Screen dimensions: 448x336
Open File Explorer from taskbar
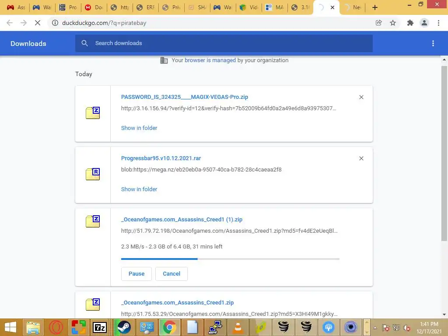coord(33,327)
